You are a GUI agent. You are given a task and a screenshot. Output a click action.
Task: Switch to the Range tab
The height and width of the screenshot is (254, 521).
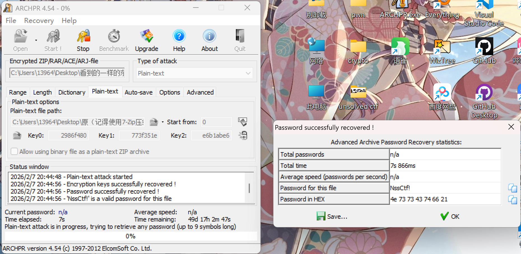[18, 92]
